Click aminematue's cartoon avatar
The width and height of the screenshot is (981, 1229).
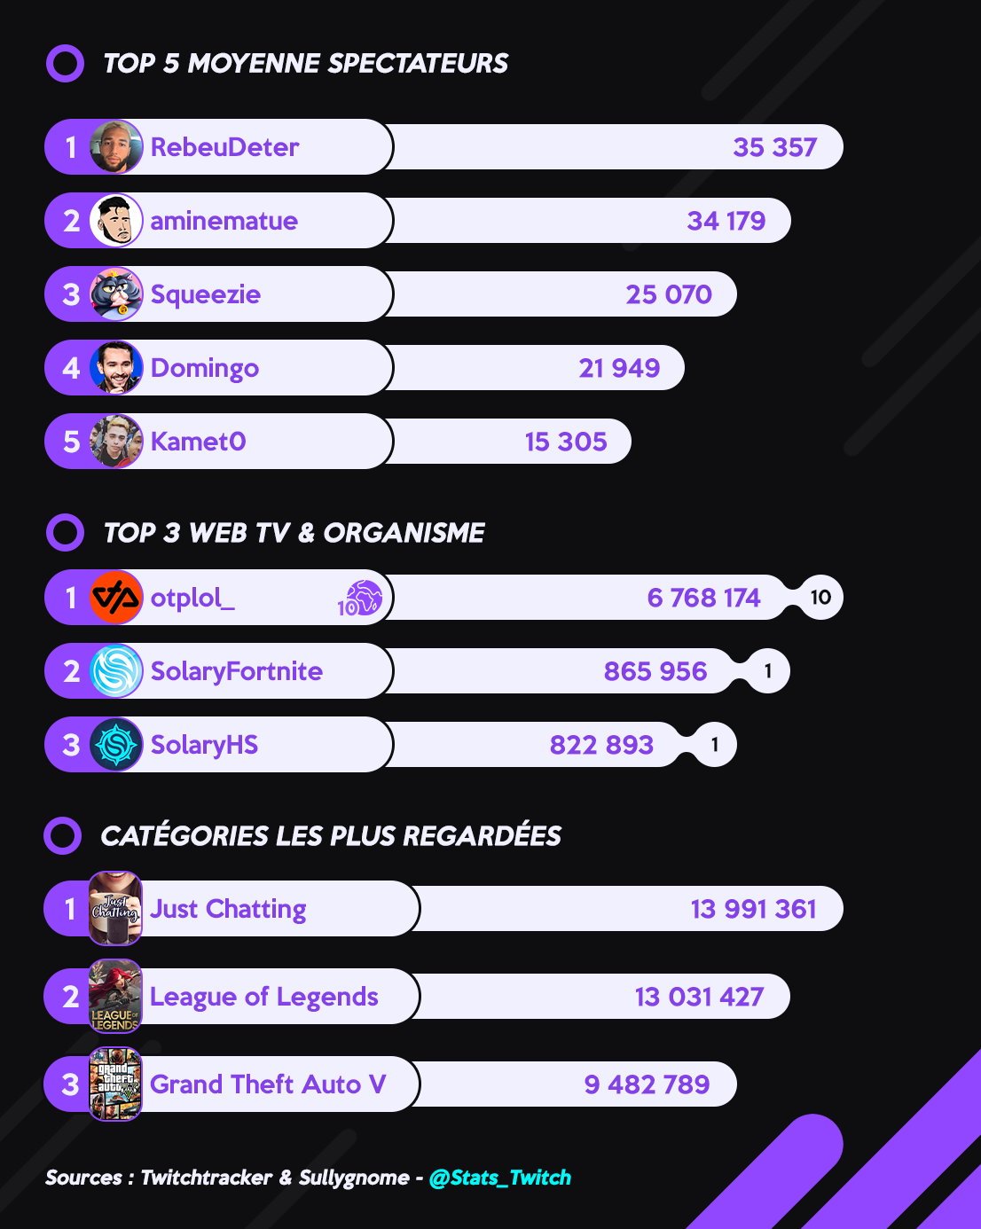116,221
